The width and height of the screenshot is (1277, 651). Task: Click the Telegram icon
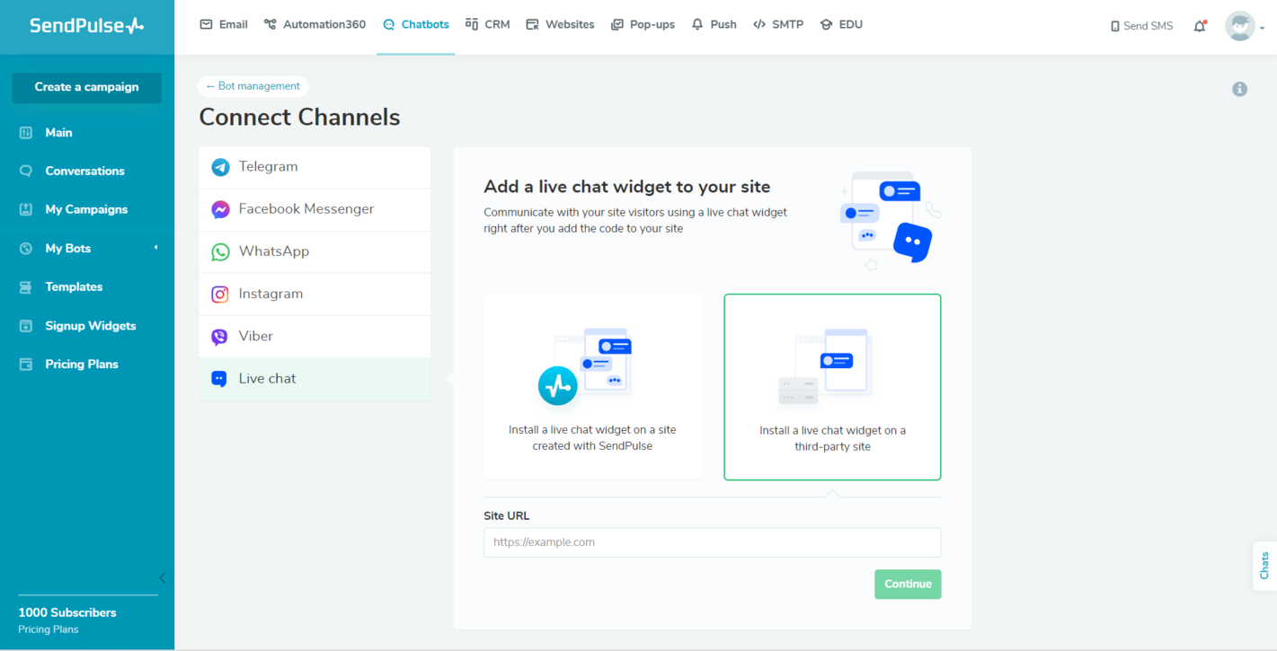220,167
